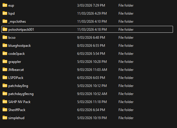
Task: Select the poloshirtpack001 folder name
Action: pyautogui.click(x=21, y=30)
